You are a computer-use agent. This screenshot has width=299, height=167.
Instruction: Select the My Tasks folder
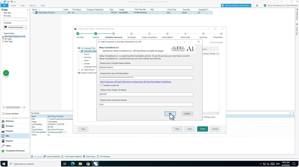coord(8,39)
